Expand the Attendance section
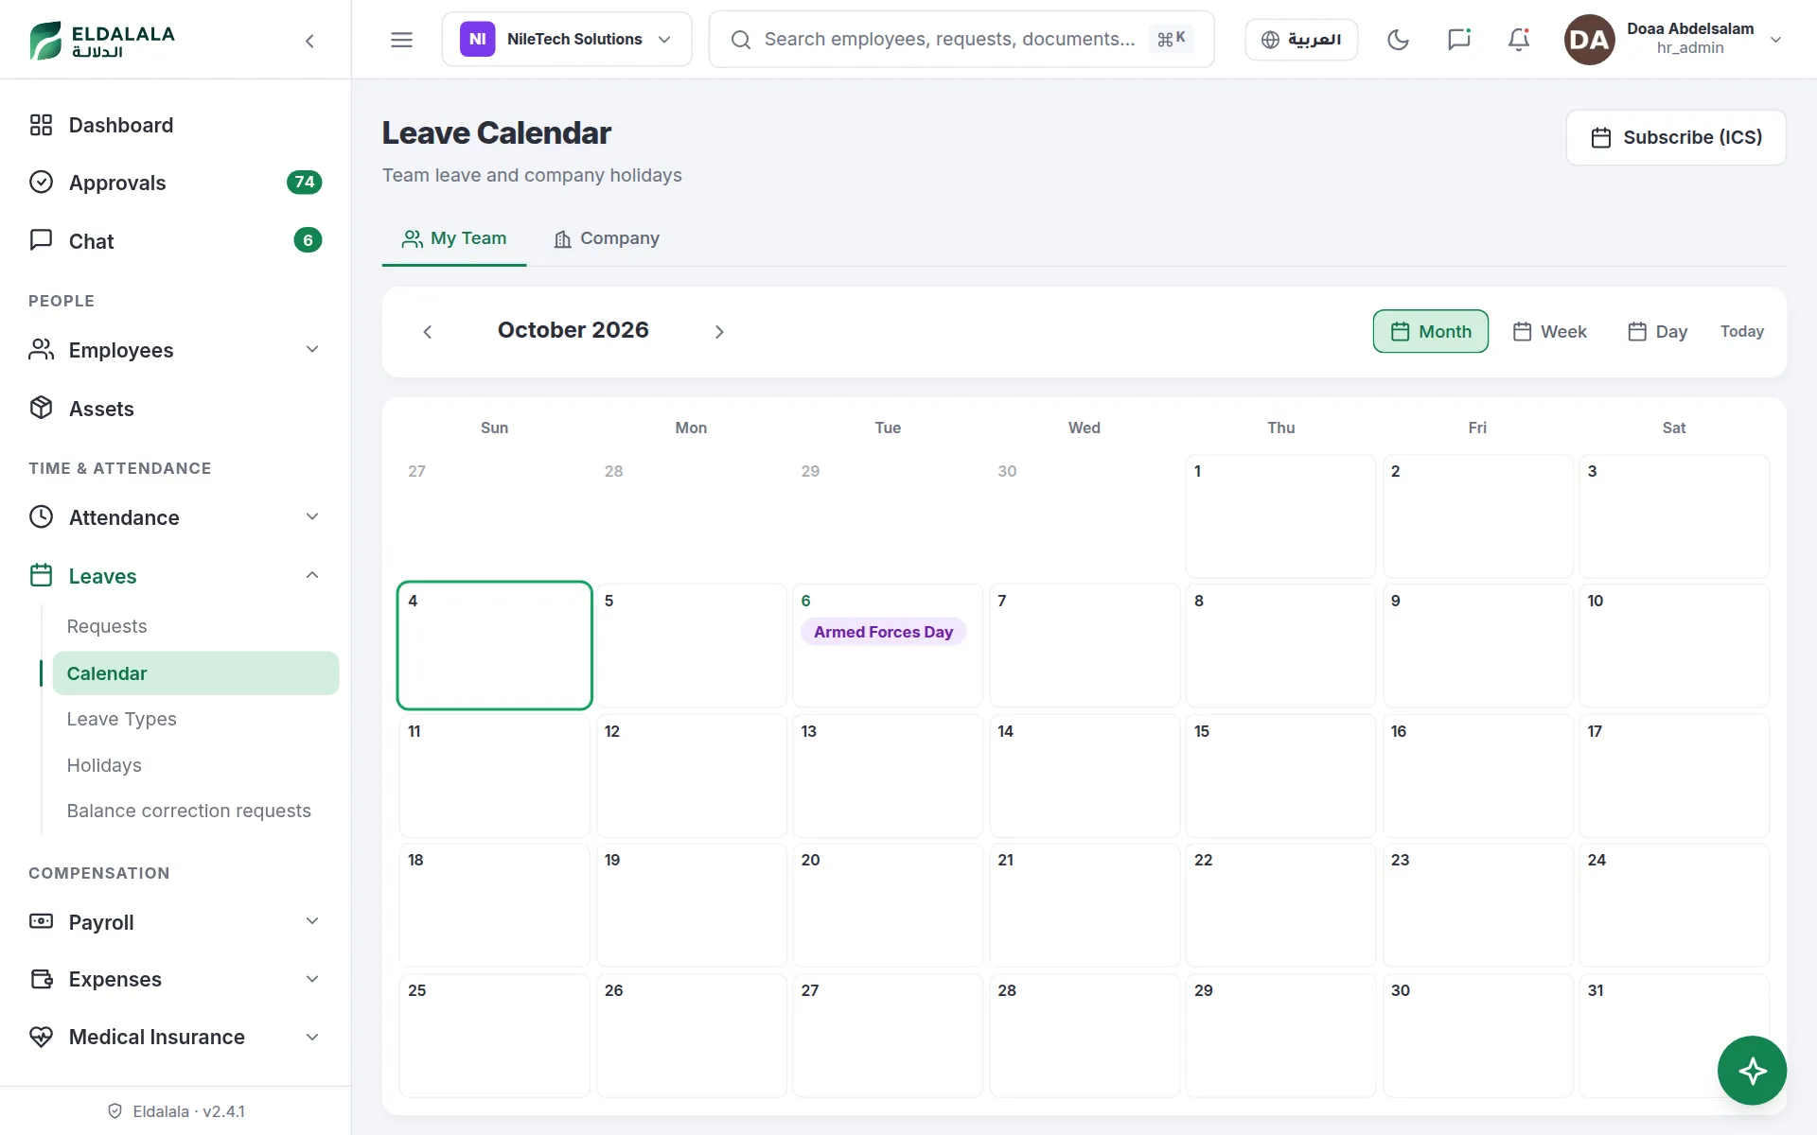The height and width of the screenshot is (1135, 1817). [175, 517]
